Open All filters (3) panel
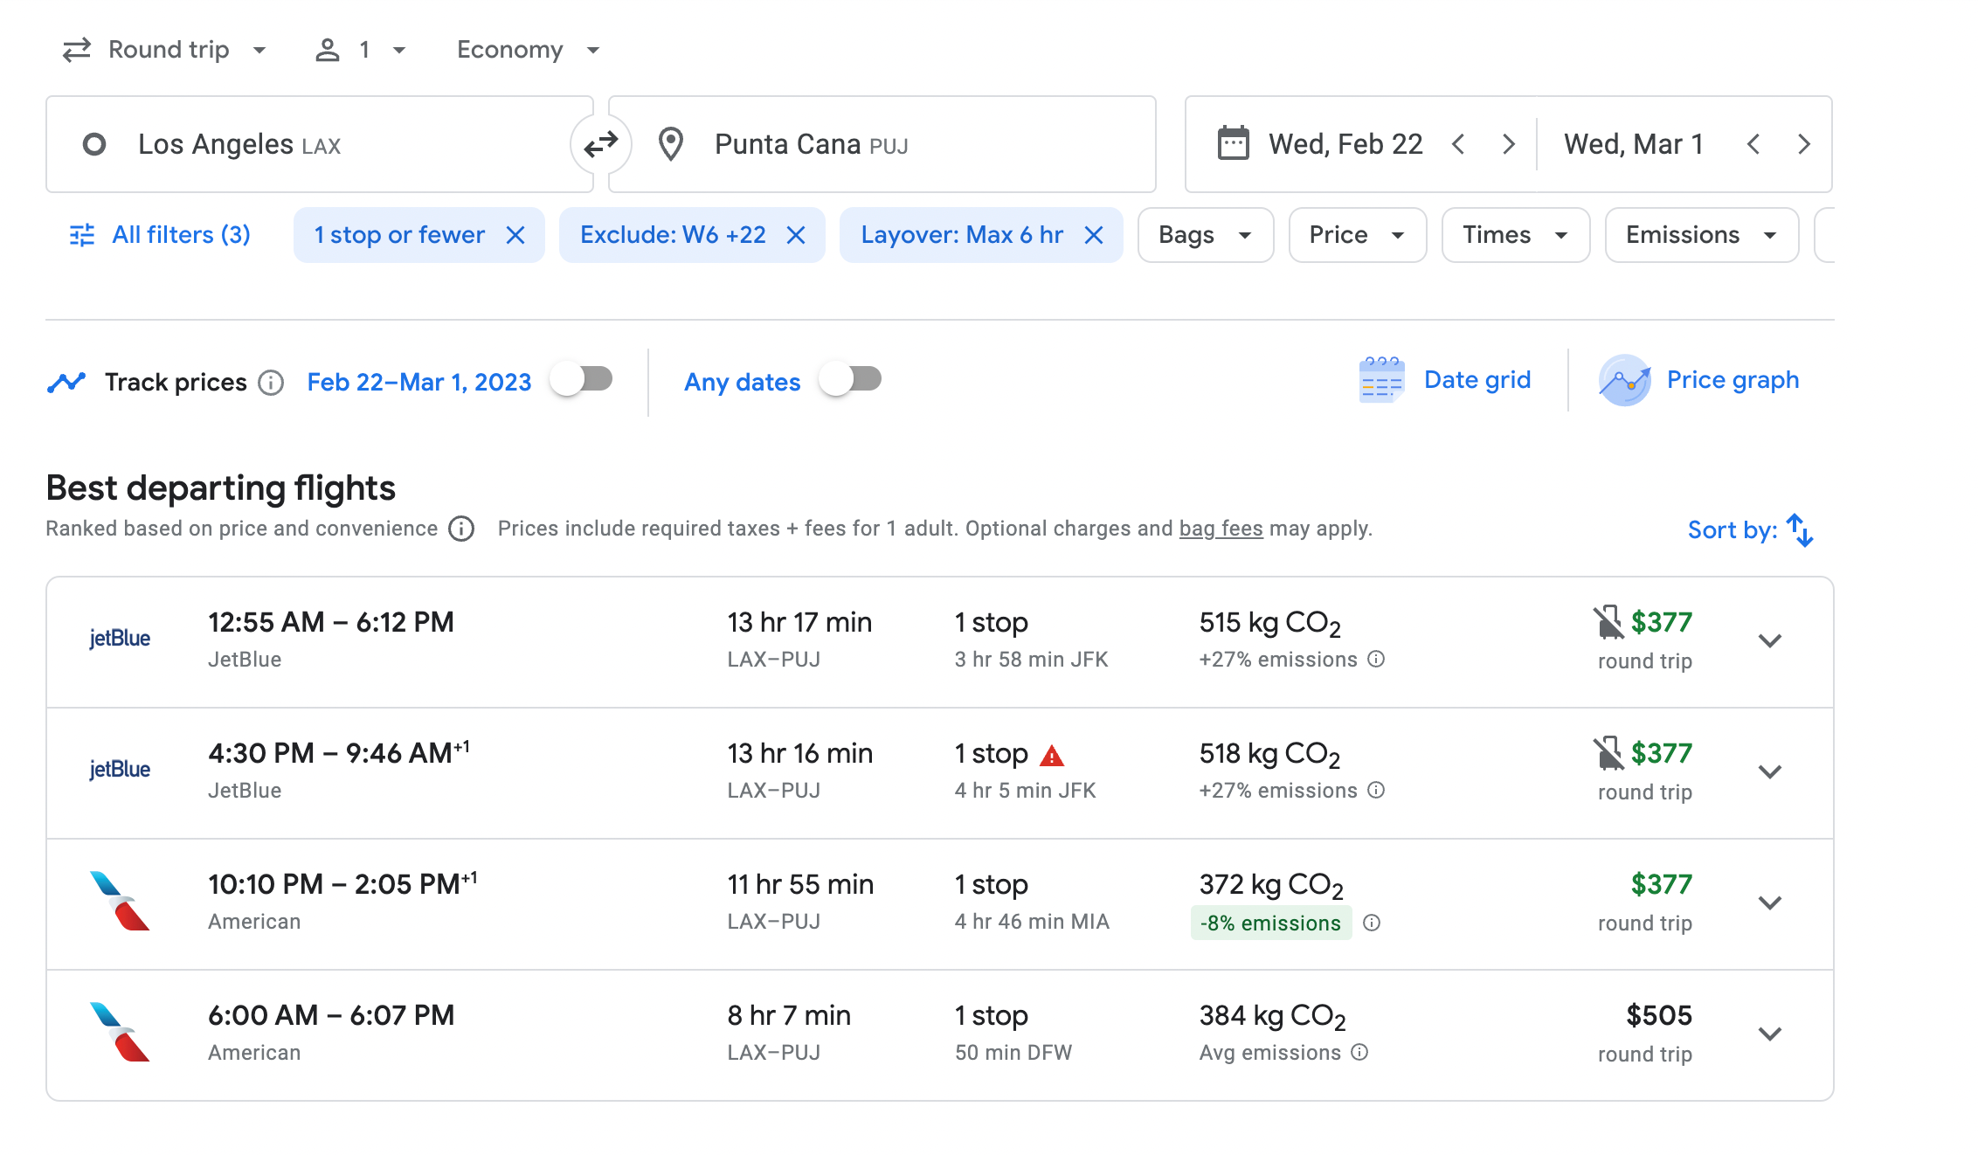Screen dimensions: 1978x1155 [x=160, y=235]
